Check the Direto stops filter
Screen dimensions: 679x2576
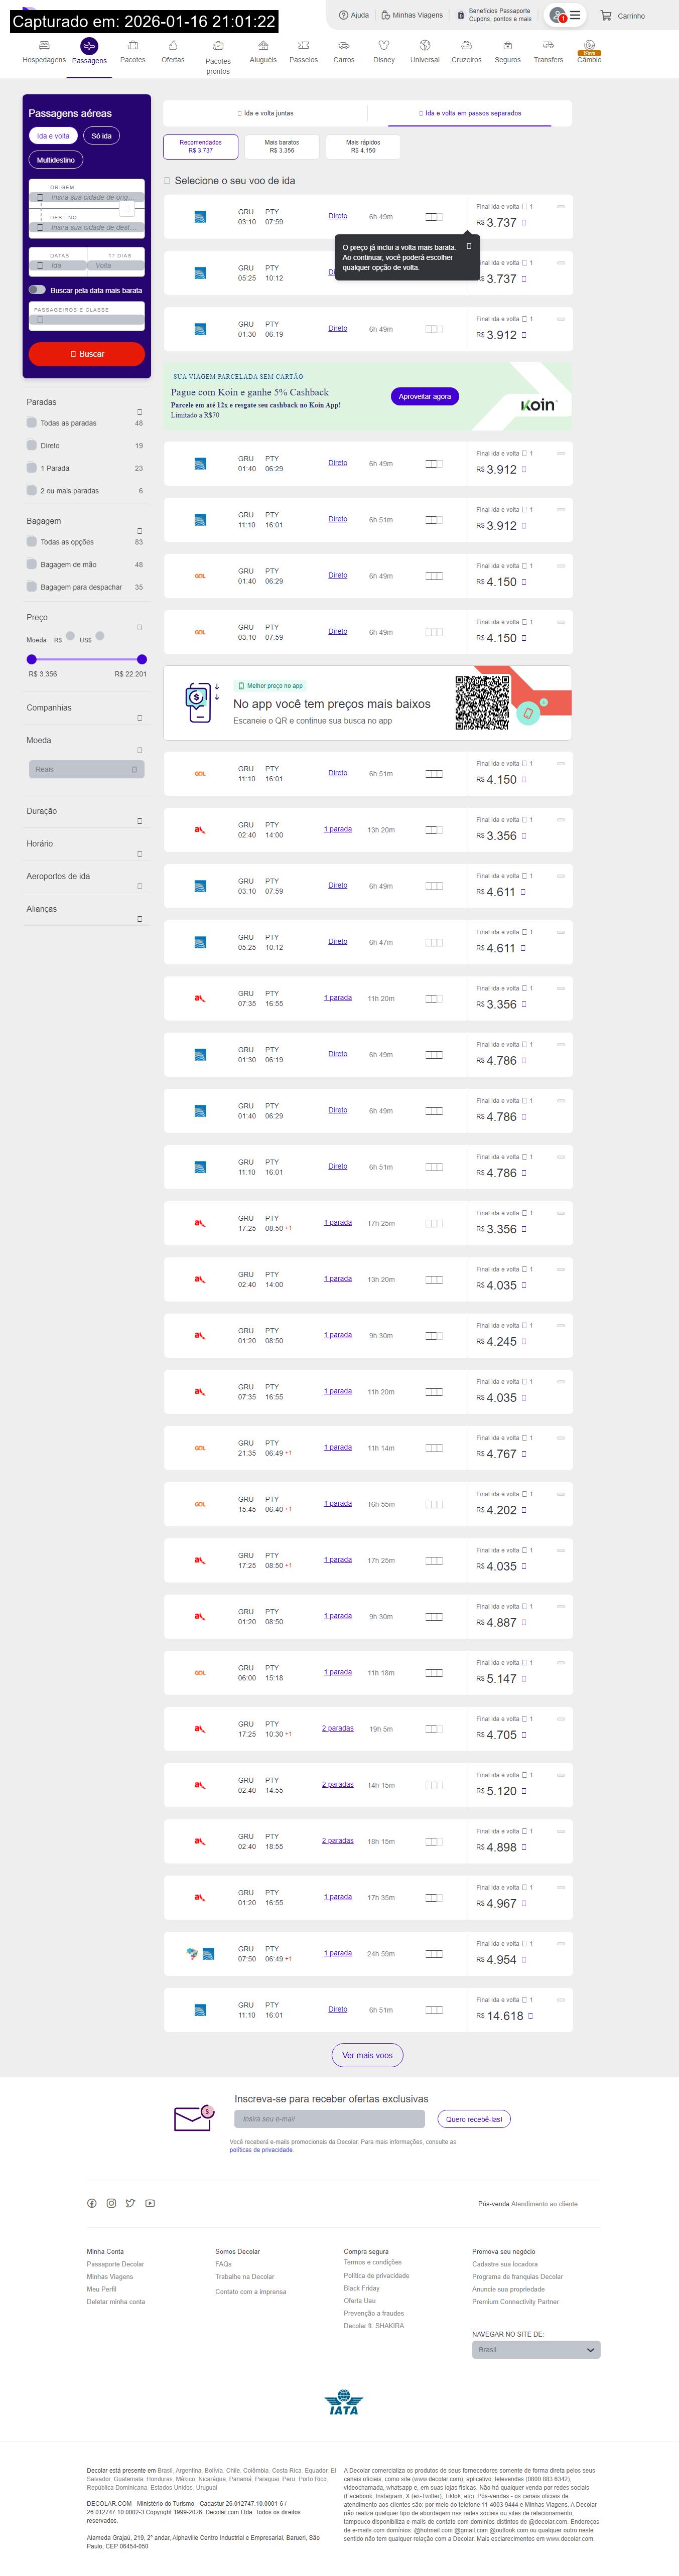(x=32, y=445)
